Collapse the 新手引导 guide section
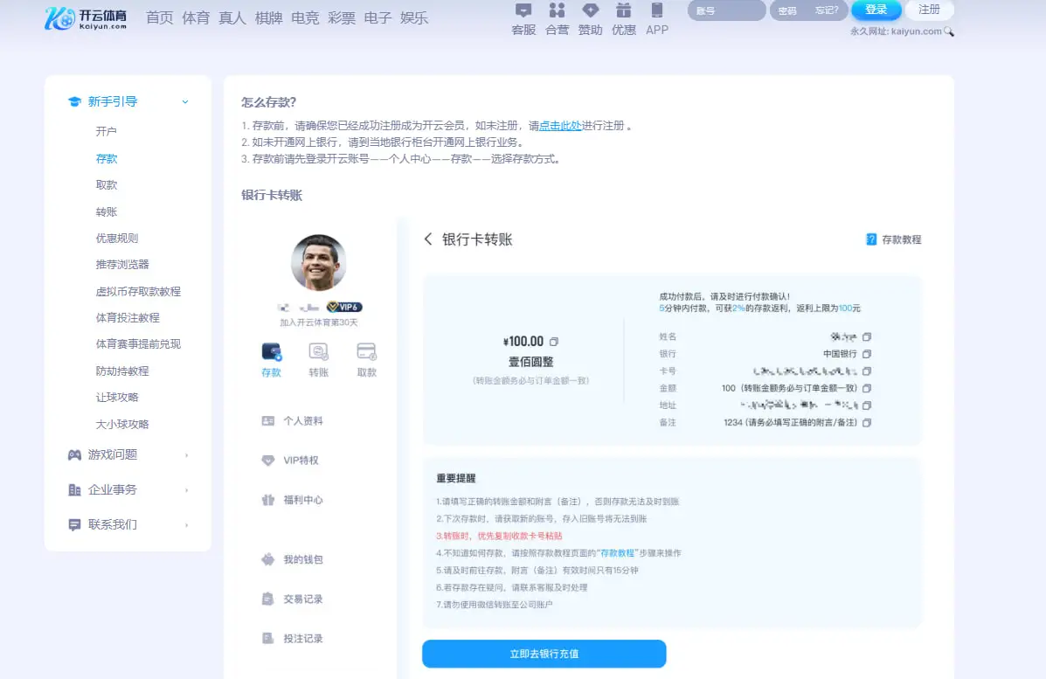This screenshot has width=1046, height=679. pos(184,101)
